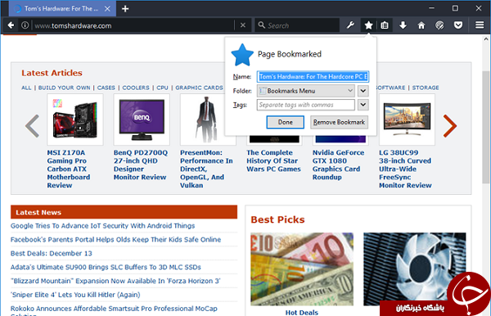Click the address bar URL field
Viewport: 491px width, 316px height.
(x=133, y=25)
